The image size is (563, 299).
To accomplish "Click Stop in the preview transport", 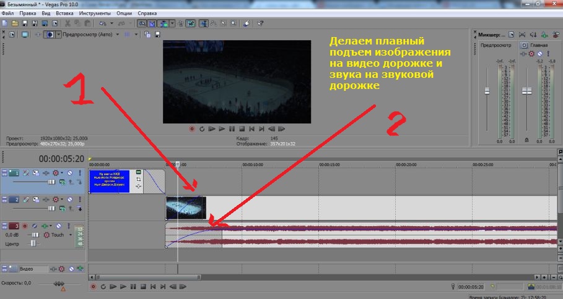I will (242, 129).
